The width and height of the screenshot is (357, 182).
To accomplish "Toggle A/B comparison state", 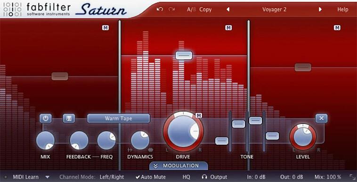I will (x=192, y=9).
